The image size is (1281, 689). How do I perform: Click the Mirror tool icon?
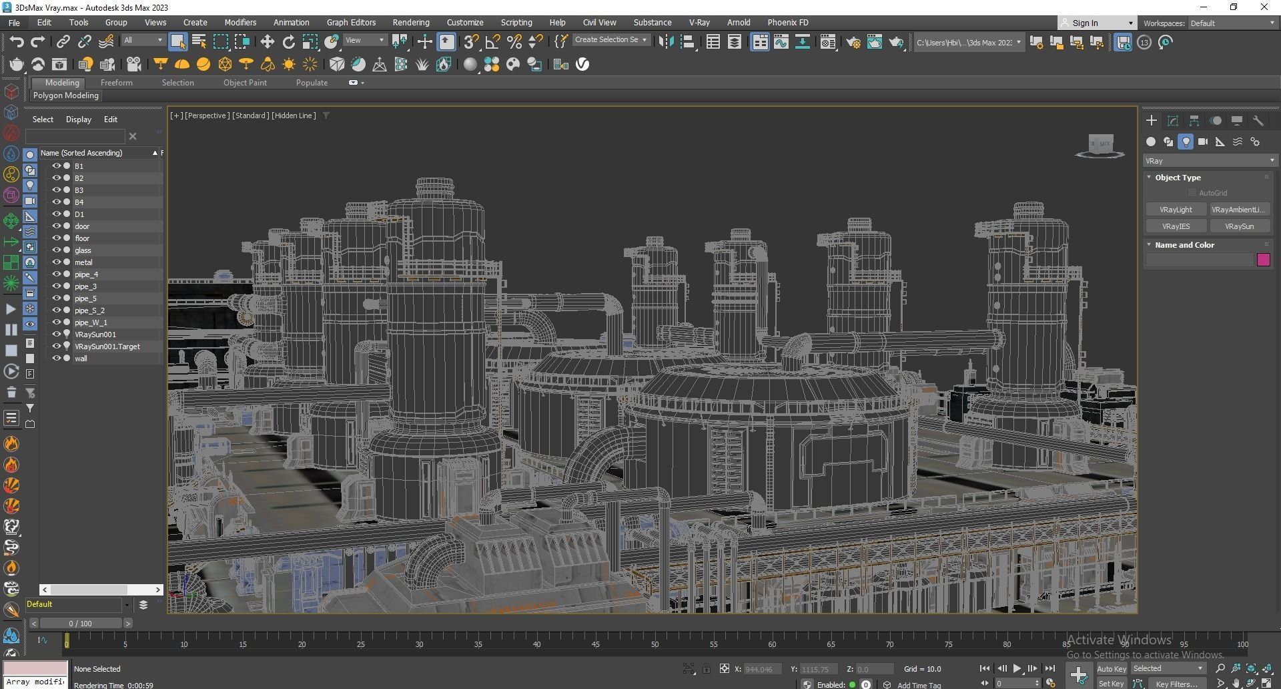pyautogui.click(x=666, y=42)
